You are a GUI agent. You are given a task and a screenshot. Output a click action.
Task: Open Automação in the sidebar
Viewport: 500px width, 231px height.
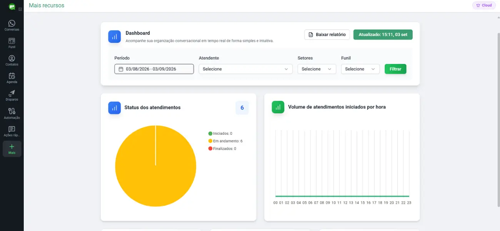click(12, 114)
